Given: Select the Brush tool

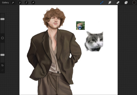Looking at the screenshot, I should tap(102, 3).
